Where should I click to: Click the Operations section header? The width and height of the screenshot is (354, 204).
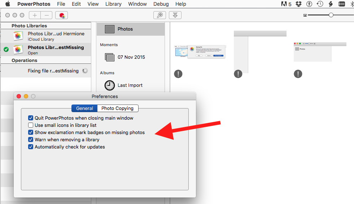click(x=25, y=61)
